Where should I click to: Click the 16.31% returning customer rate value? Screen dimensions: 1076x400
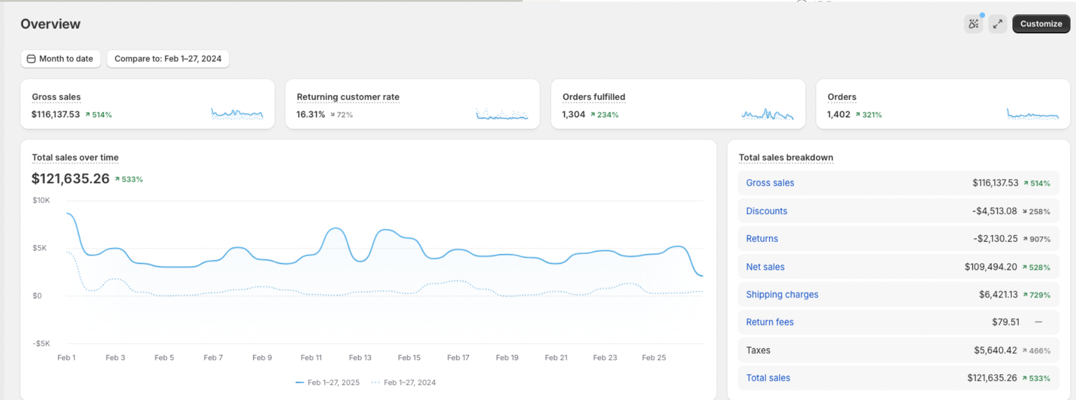[x=311, y=115]
